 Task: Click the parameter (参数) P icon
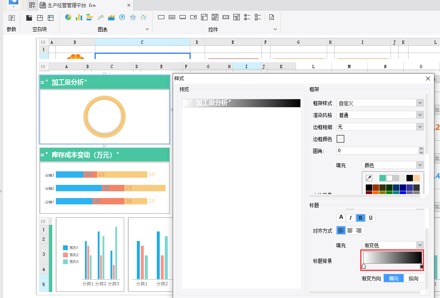tap(12, 18)
